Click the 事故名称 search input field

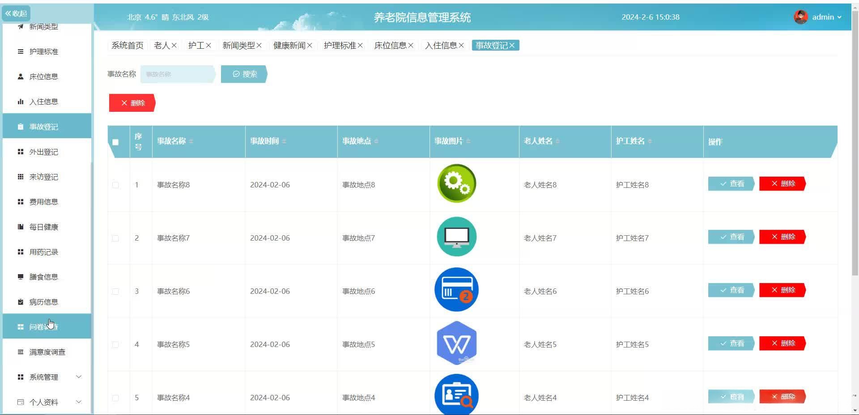point(177,74)
